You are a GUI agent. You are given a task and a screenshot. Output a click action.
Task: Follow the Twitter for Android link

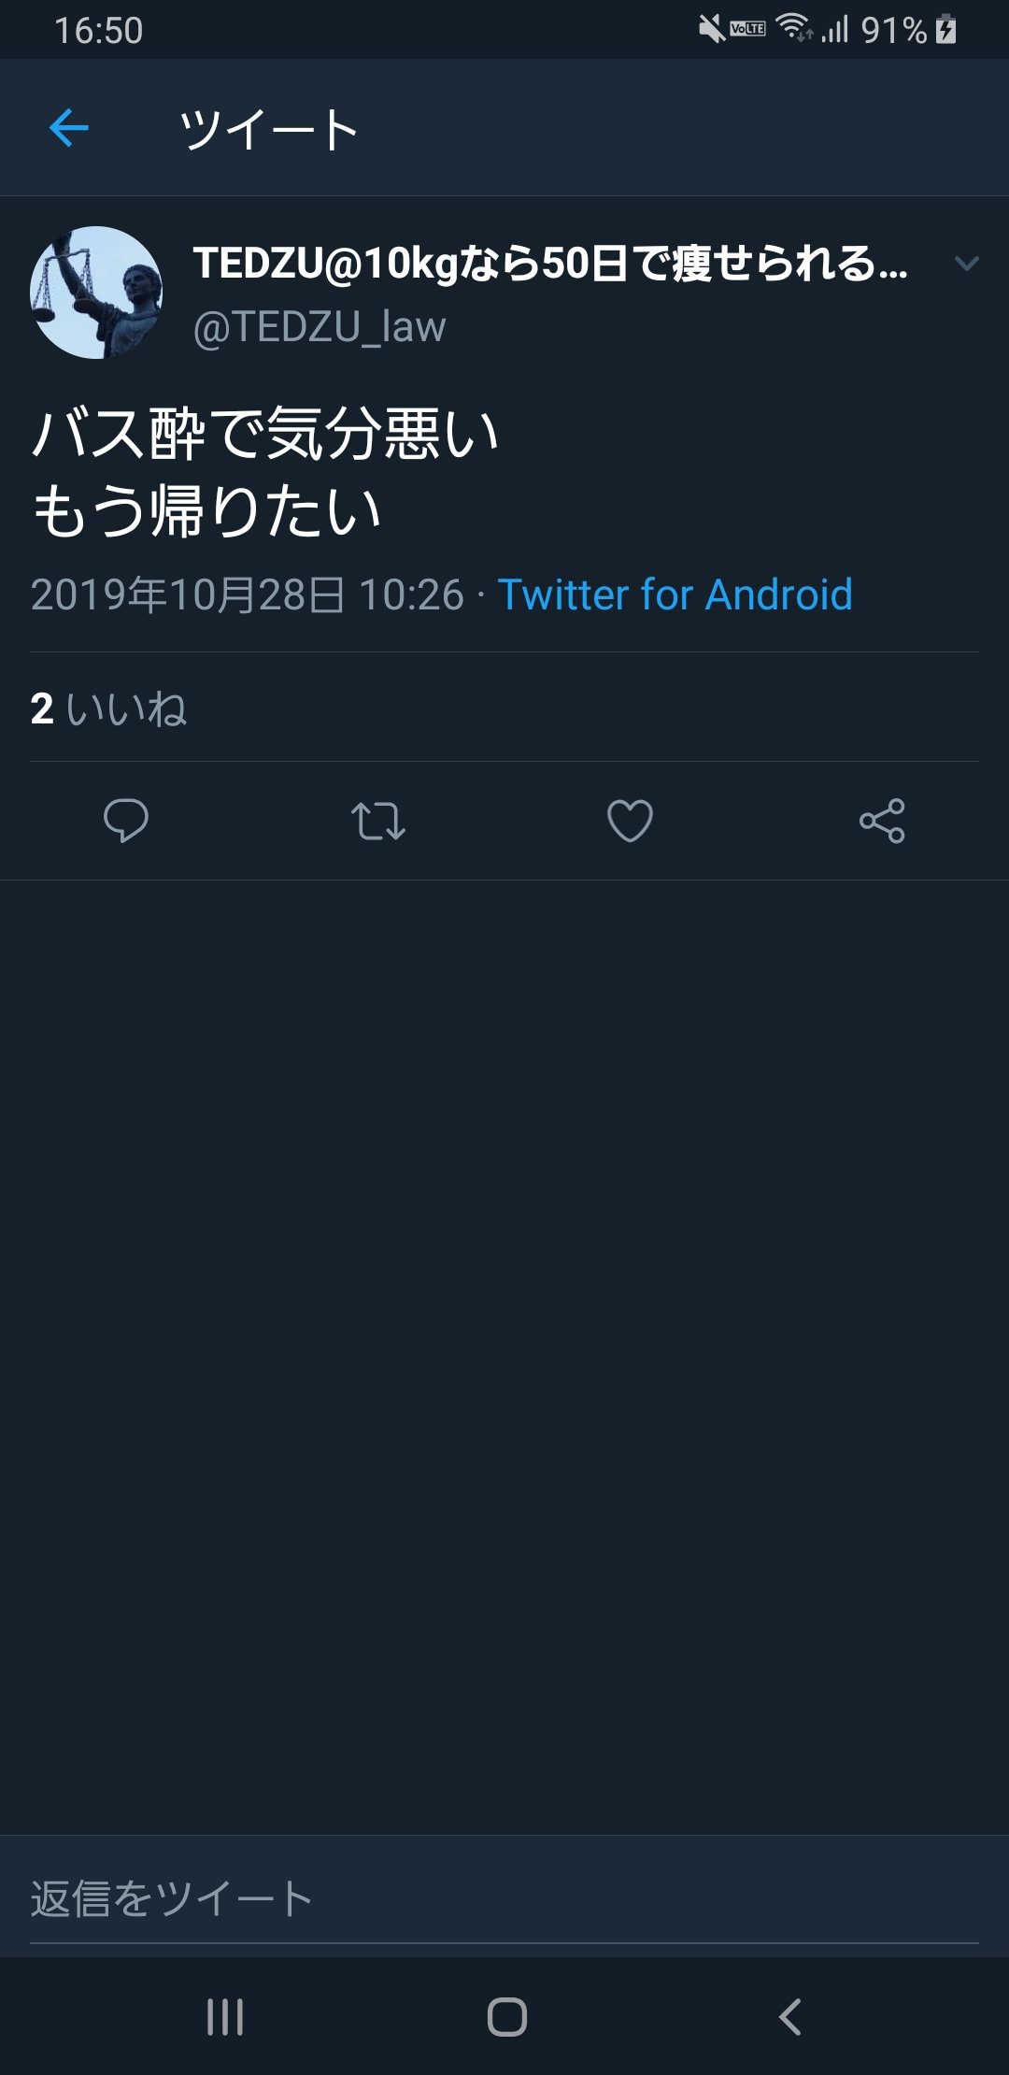pos(675,594)
